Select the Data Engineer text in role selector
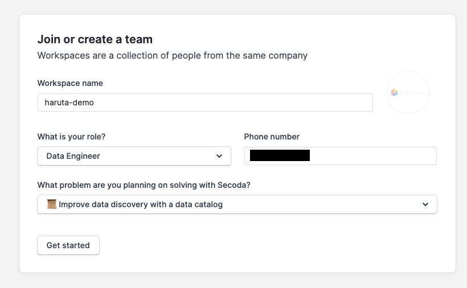The width and height of the screenshot is (467, 288). (x=73, y=156)
